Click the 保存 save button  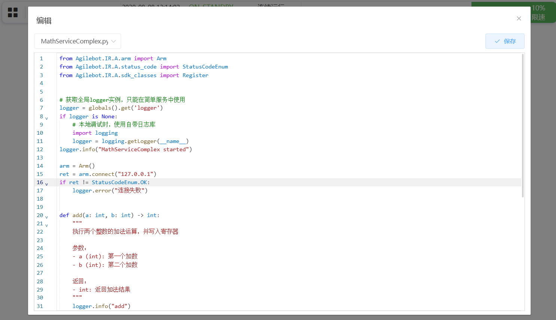coord(505,41)
